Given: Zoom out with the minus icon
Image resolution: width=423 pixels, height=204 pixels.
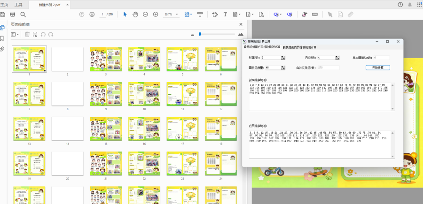Looking at the screenshot, I should (145, 14).
